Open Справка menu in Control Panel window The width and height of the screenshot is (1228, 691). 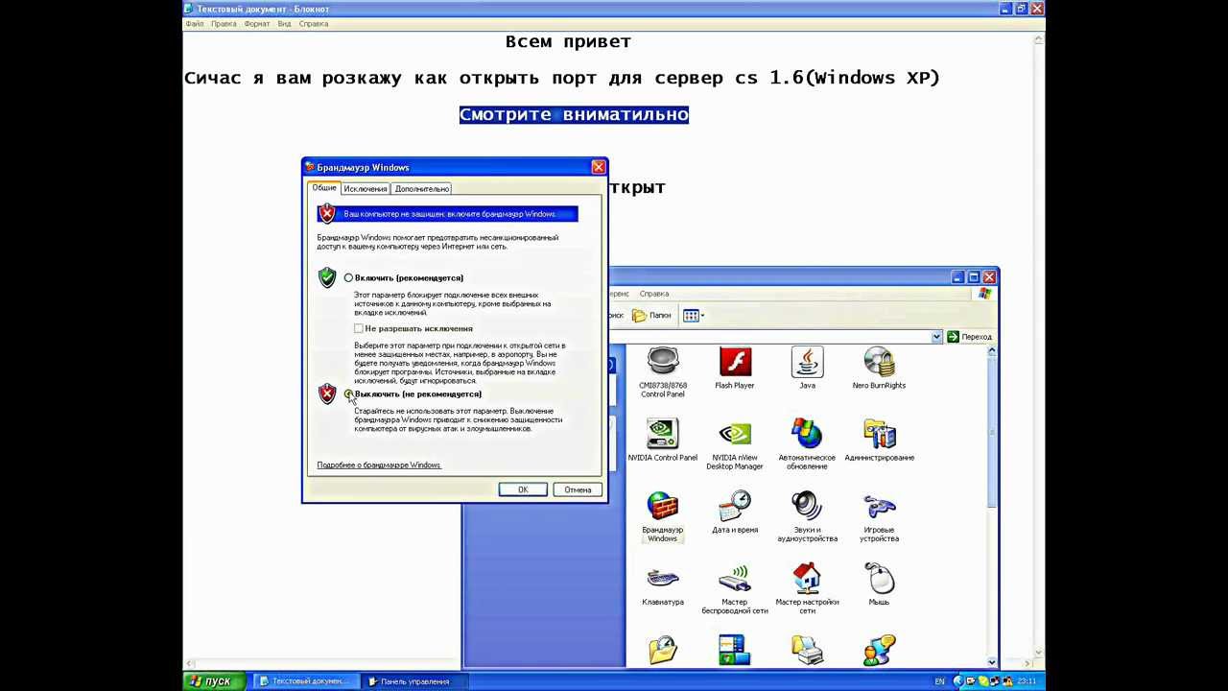point(654,294)
